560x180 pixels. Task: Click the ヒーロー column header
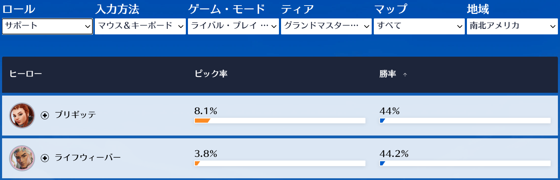(26, 74)
